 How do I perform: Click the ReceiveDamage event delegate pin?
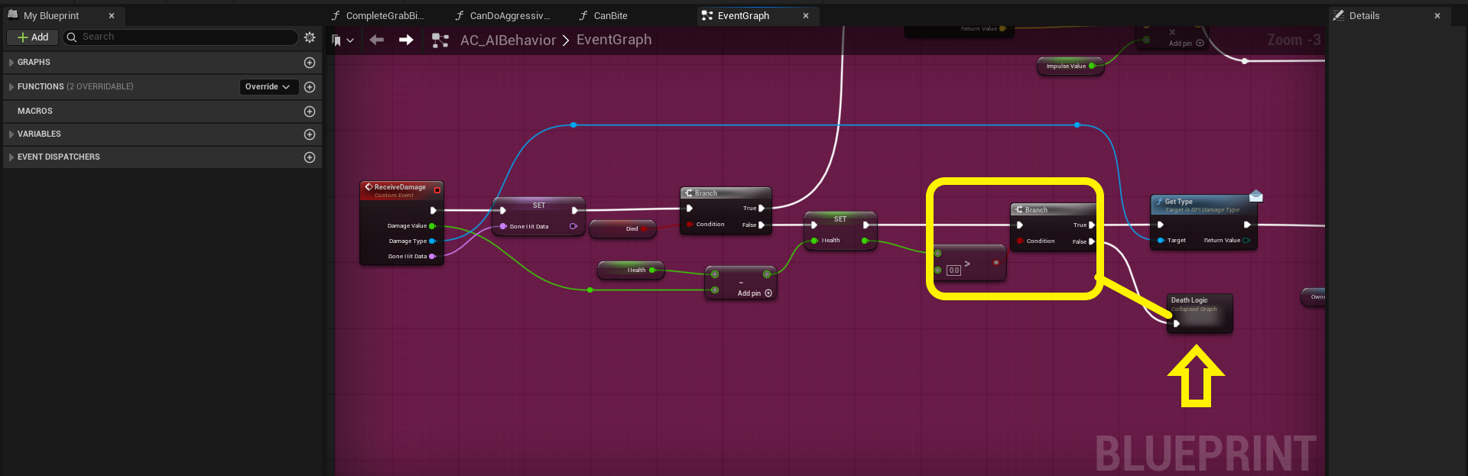tap(437, 190)
